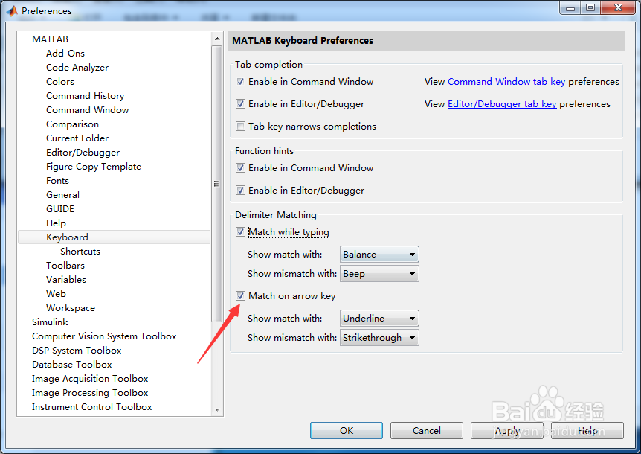Select Toolbars in preferences tree

65,266
